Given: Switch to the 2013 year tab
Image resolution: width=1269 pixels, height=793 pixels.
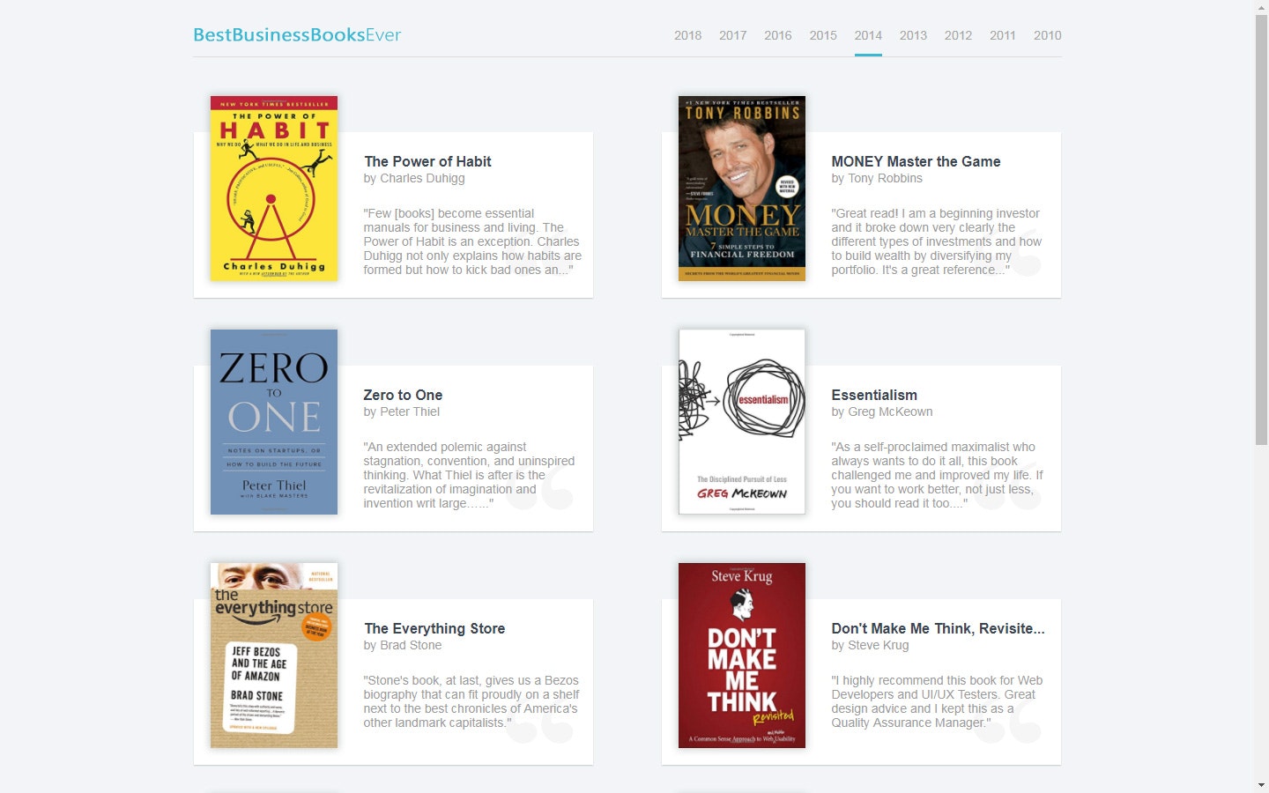Looking at the screenshot, I should click(x=913, y=35).
